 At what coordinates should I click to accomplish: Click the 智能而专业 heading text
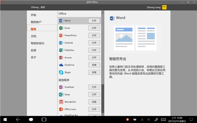tap(118, 59)
